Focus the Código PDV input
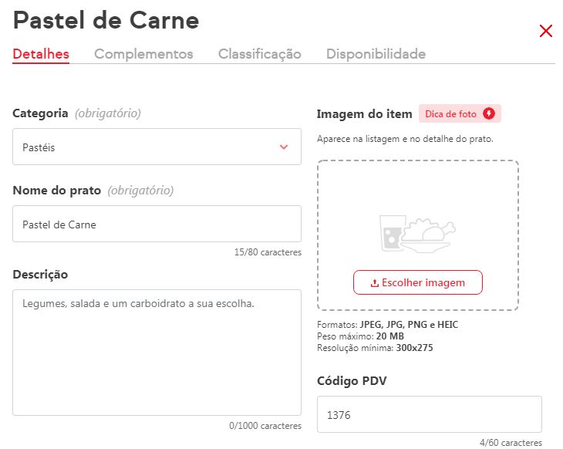The image size is (563, 449). [429, 415]
